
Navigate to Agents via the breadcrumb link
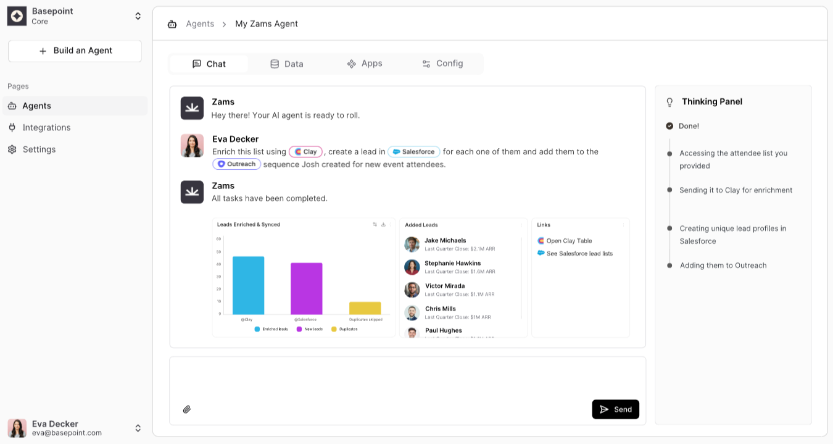(200, 24)
